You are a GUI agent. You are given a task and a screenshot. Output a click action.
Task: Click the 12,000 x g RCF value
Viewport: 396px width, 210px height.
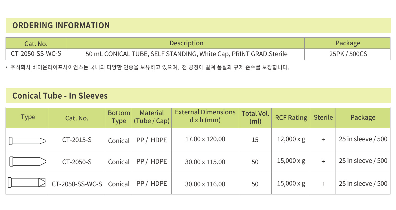[x=291, y=139]
